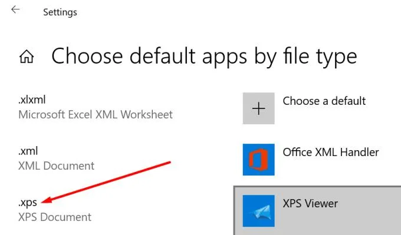Click the XPS Document description
This screenshot has height=235, width=401.
55,217
